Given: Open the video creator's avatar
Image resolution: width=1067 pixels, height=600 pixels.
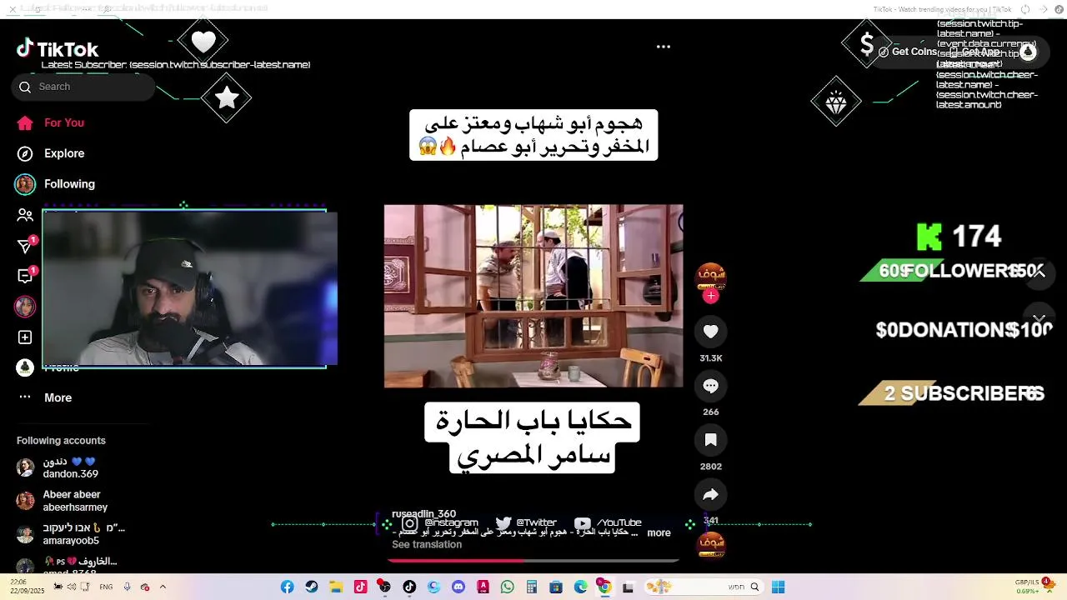Looking at the screenshot, I should [711, 276].
